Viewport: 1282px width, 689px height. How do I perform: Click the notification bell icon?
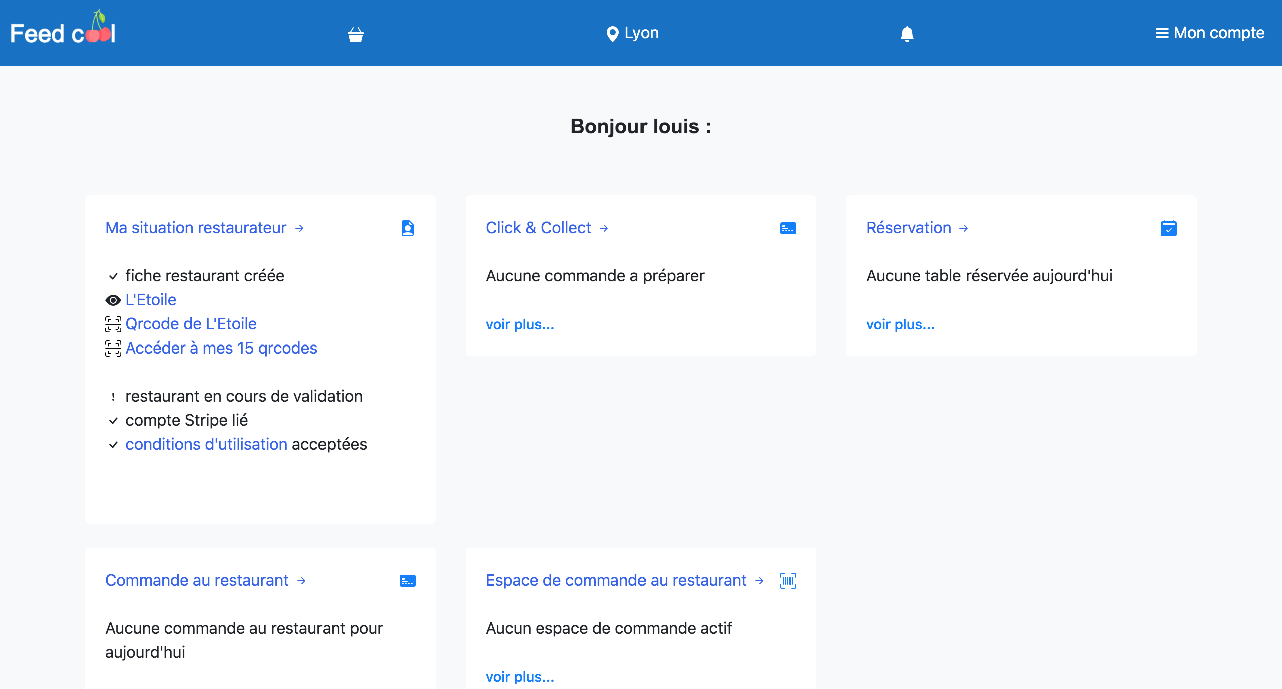(907, 34)
